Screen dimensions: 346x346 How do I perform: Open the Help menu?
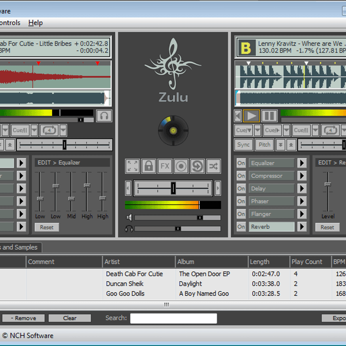pyautogui.click(x=35, y=23)
